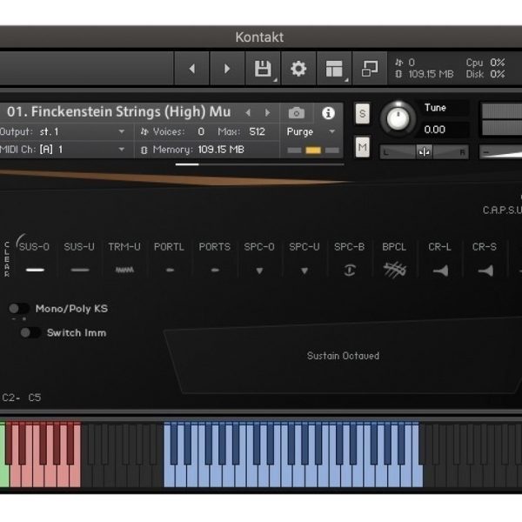This screenshot has height=522, width=522.
Task: Open Kontakt options gear icon
Action: tap(298, 69)
